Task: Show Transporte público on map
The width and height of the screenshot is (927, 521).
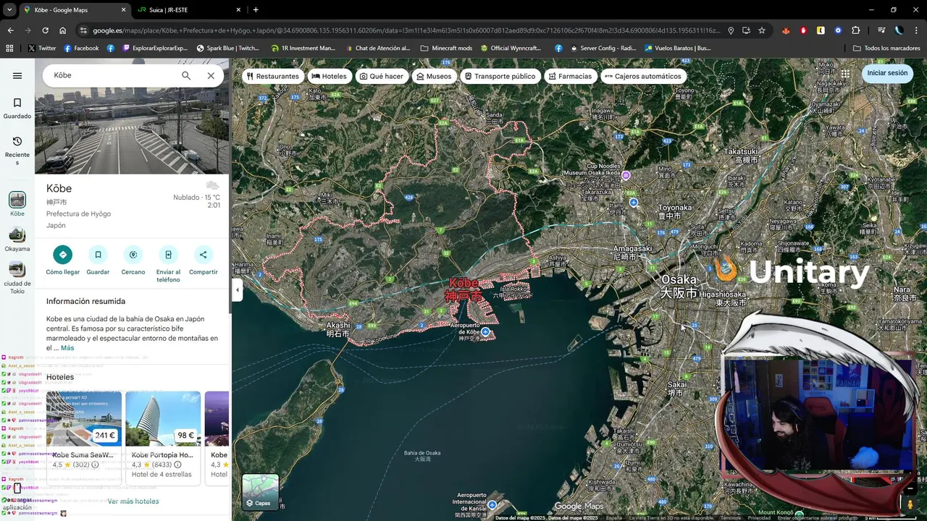Action: click(500, 76)
